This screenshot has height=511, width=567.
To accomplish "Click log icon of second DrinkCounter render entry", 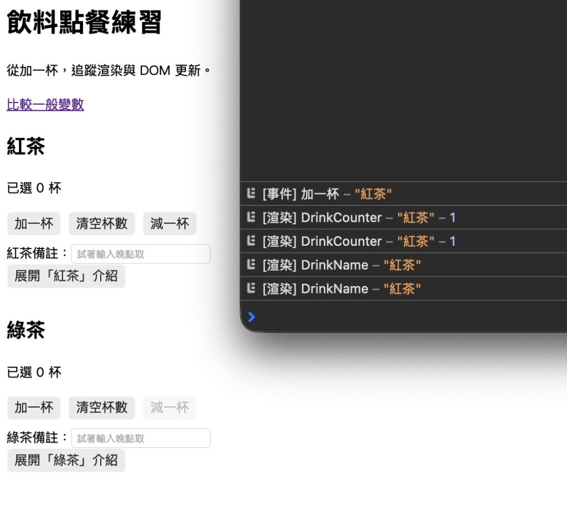I will (x=251, y=241).
